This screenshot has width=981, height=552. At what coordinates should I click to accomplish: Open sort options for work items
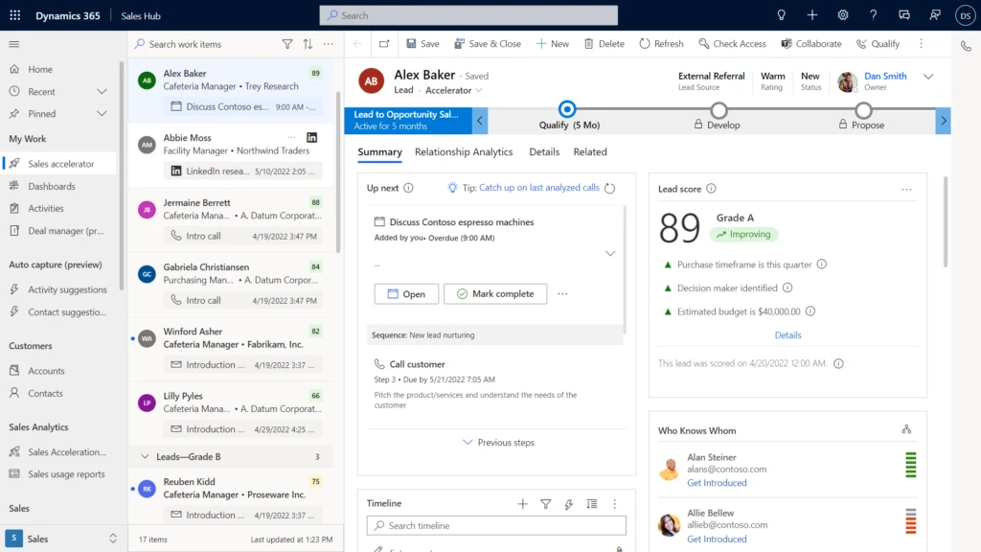tap(307, 44)
